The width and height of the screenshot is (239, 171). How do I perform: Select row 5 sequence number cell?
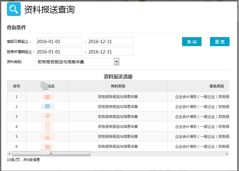coord(16,136)
